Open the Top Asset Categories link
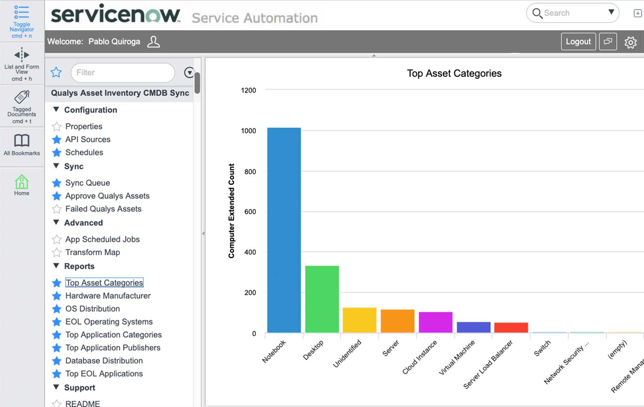 [104, 283]
